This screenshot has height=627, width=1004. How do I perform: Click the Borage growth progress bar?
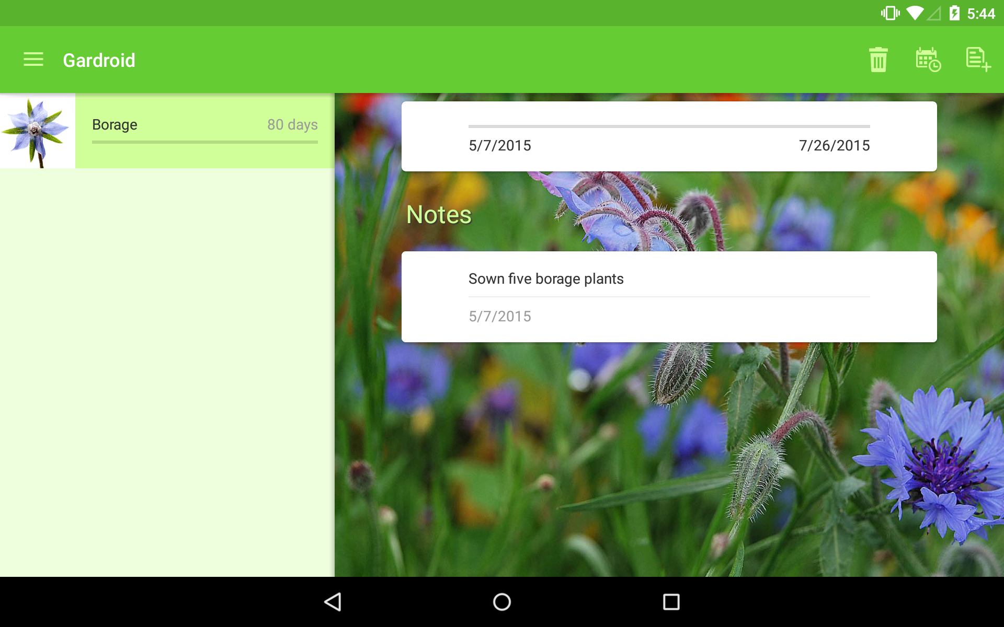click(x=205, y=142)
